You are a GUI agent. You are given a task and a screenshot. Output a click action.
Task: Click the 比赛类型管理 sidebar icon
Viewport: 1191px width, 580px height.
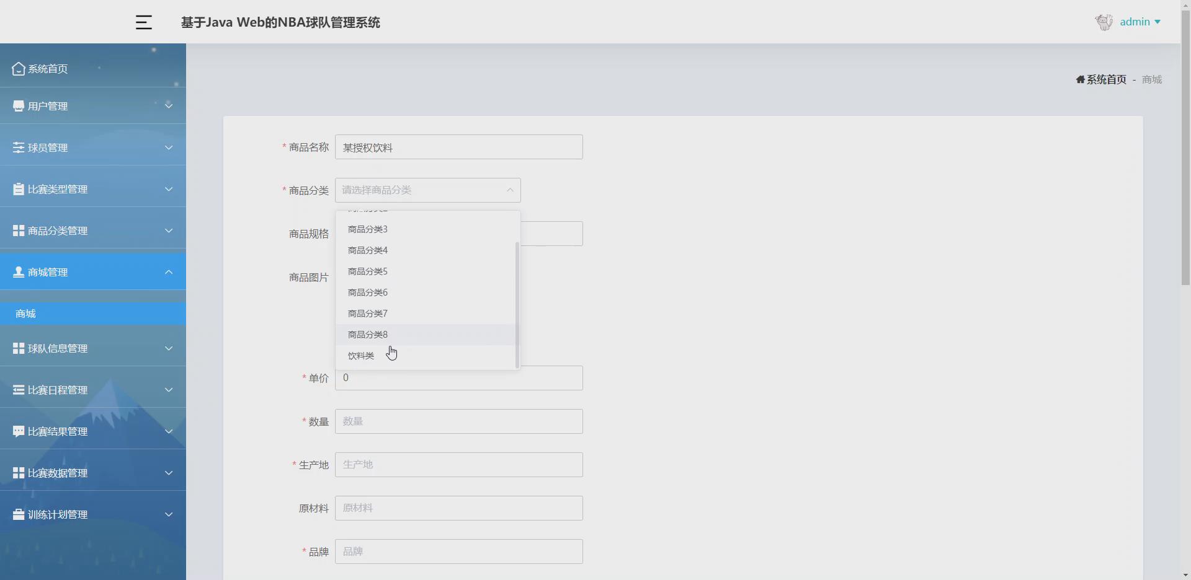click(17, 189)
